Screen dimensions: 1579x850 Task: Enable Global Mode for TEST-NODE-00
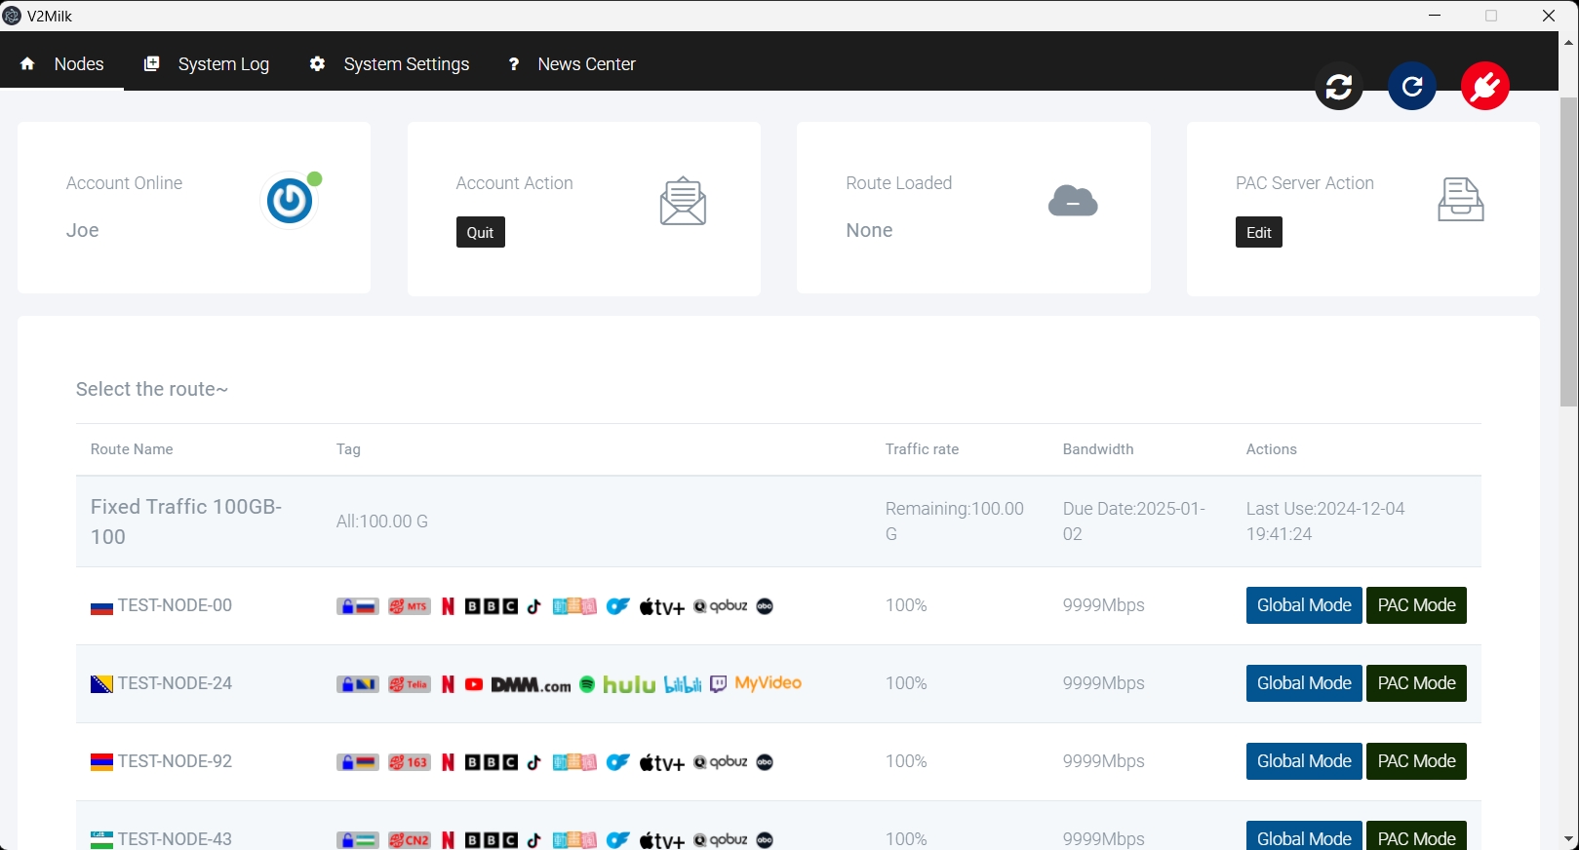(1303, 605)
